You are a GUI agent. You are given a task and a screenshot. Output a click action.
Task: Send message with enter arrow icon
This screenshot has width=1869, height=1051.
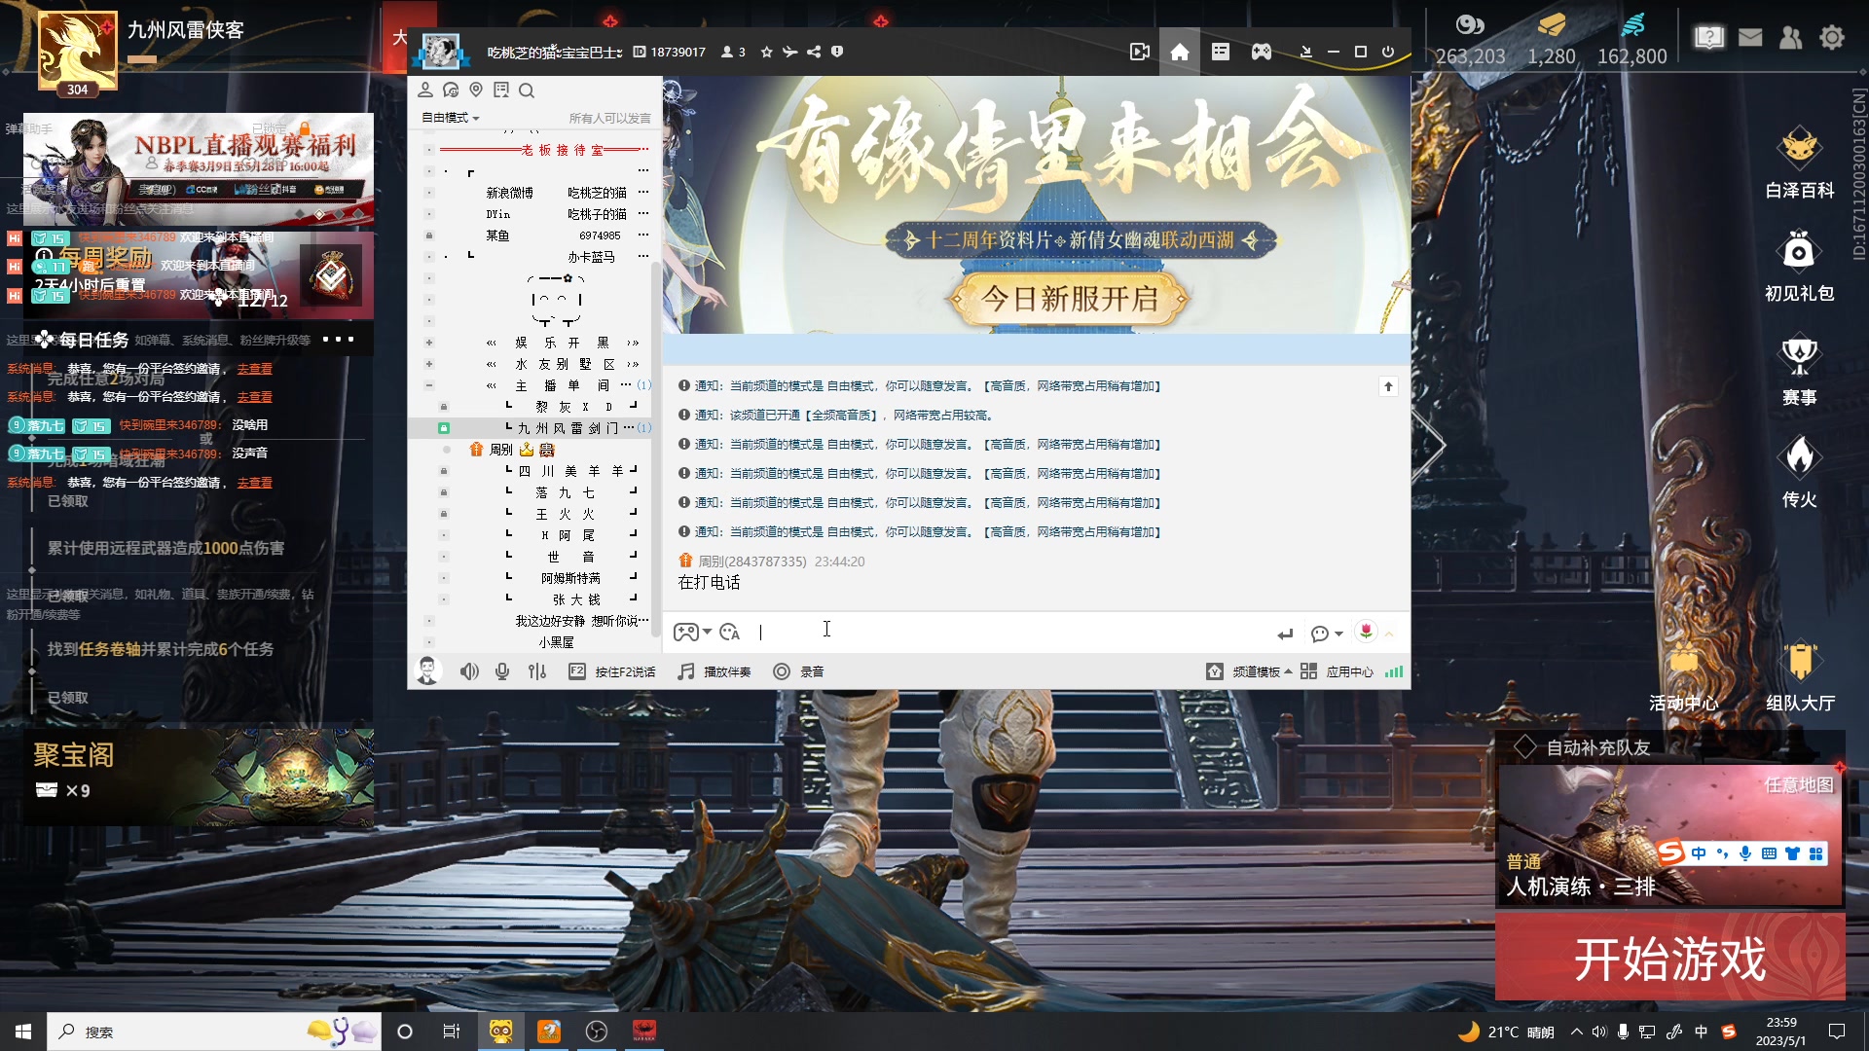click(1285, 634)
